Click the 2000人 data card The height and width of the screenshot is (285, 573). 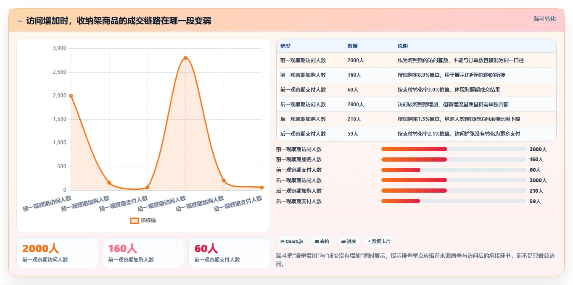(57, 253)
